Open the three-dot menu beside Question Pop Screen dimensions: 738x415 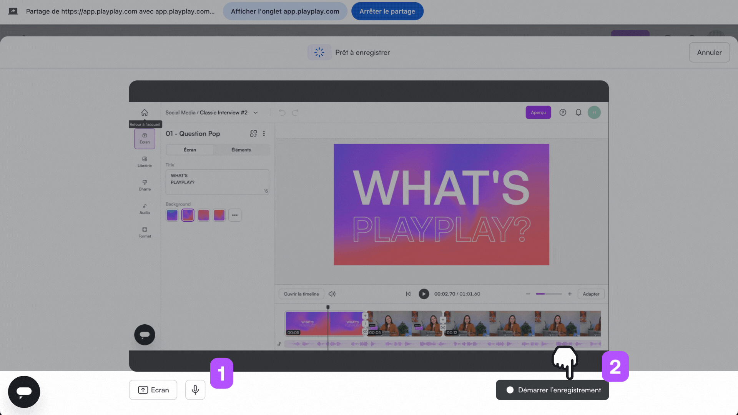click(x=264, y=133)
